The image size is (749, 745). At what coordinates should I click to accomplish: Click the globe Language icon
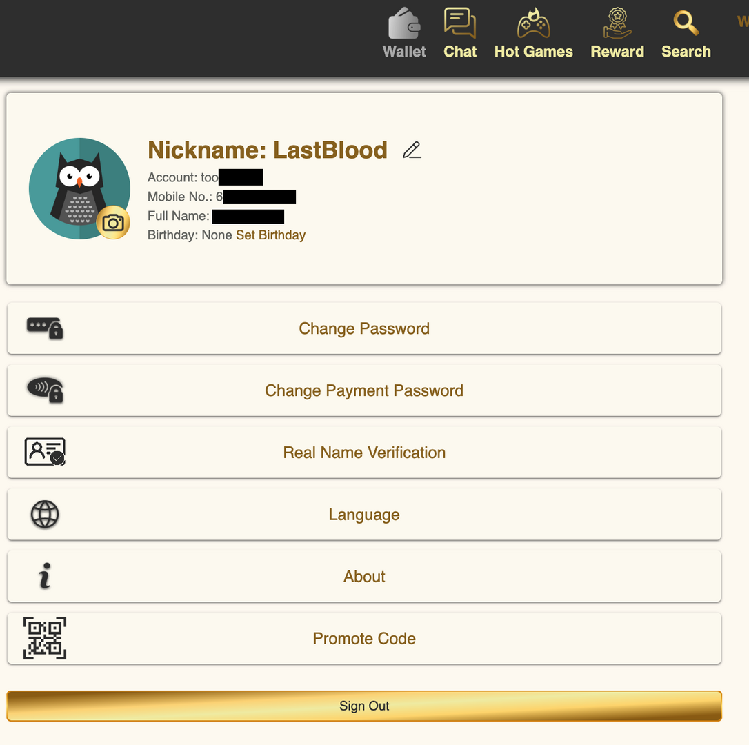[x=45, y=515]
